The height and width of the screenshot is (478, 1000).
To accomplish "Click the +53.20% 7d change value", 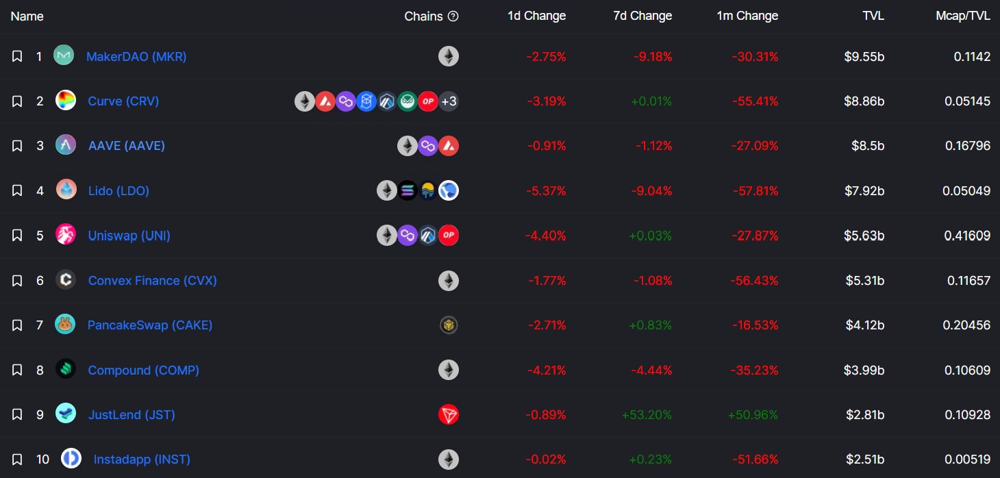I will [x=647, y=415].
